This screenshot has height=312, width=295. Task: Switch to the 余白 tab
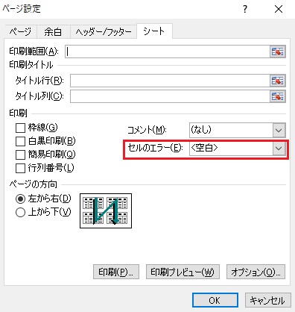tap(53, 32)
